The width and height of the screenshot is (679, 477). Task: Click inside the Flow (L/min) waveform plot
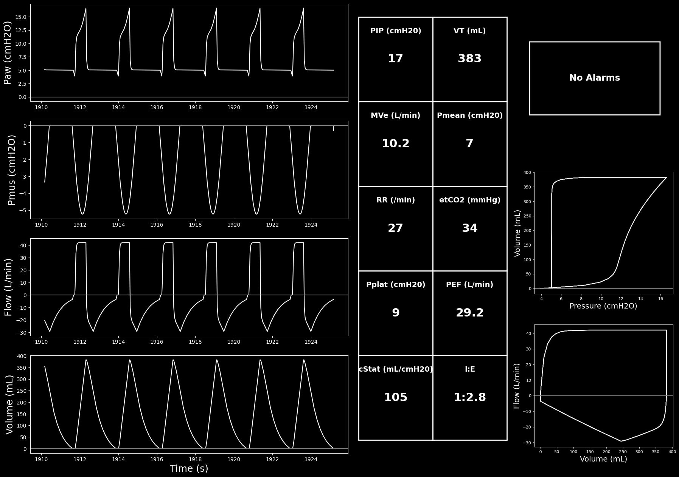tap(189, 287)
